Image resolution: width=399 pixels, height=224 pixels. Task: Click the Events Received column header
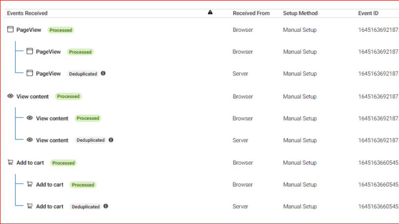[27, 13]
